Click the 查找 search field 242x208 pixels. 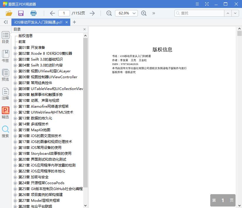tap(199, 13)
